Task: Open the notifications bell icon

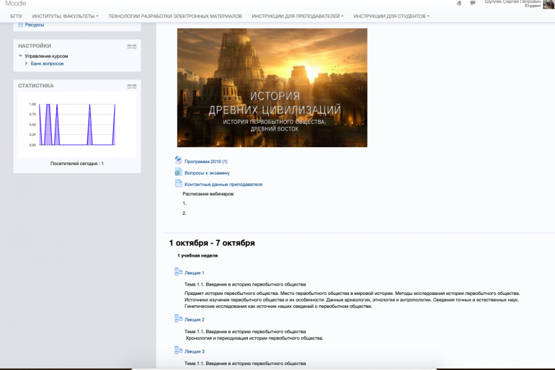Action: point(459,3)
